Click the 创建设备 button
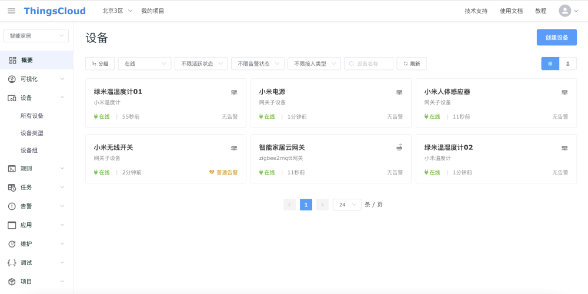This screenshot has width=588, height=294. pos(556,38)
